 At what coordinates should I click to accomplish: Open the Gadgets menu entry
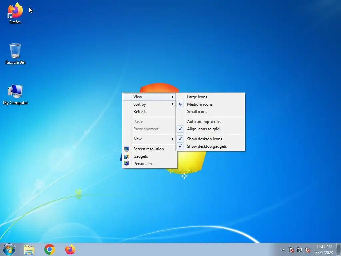tap(149, 156)
